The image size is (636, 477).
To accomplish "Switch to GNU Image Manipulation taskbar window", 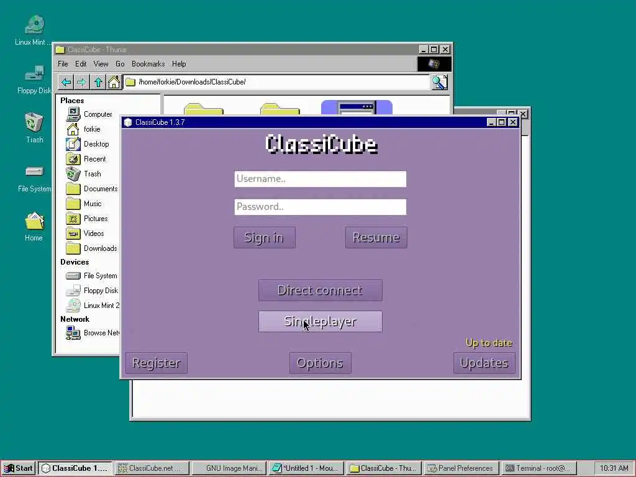I will pyautogui.click(x=230, y=468).
